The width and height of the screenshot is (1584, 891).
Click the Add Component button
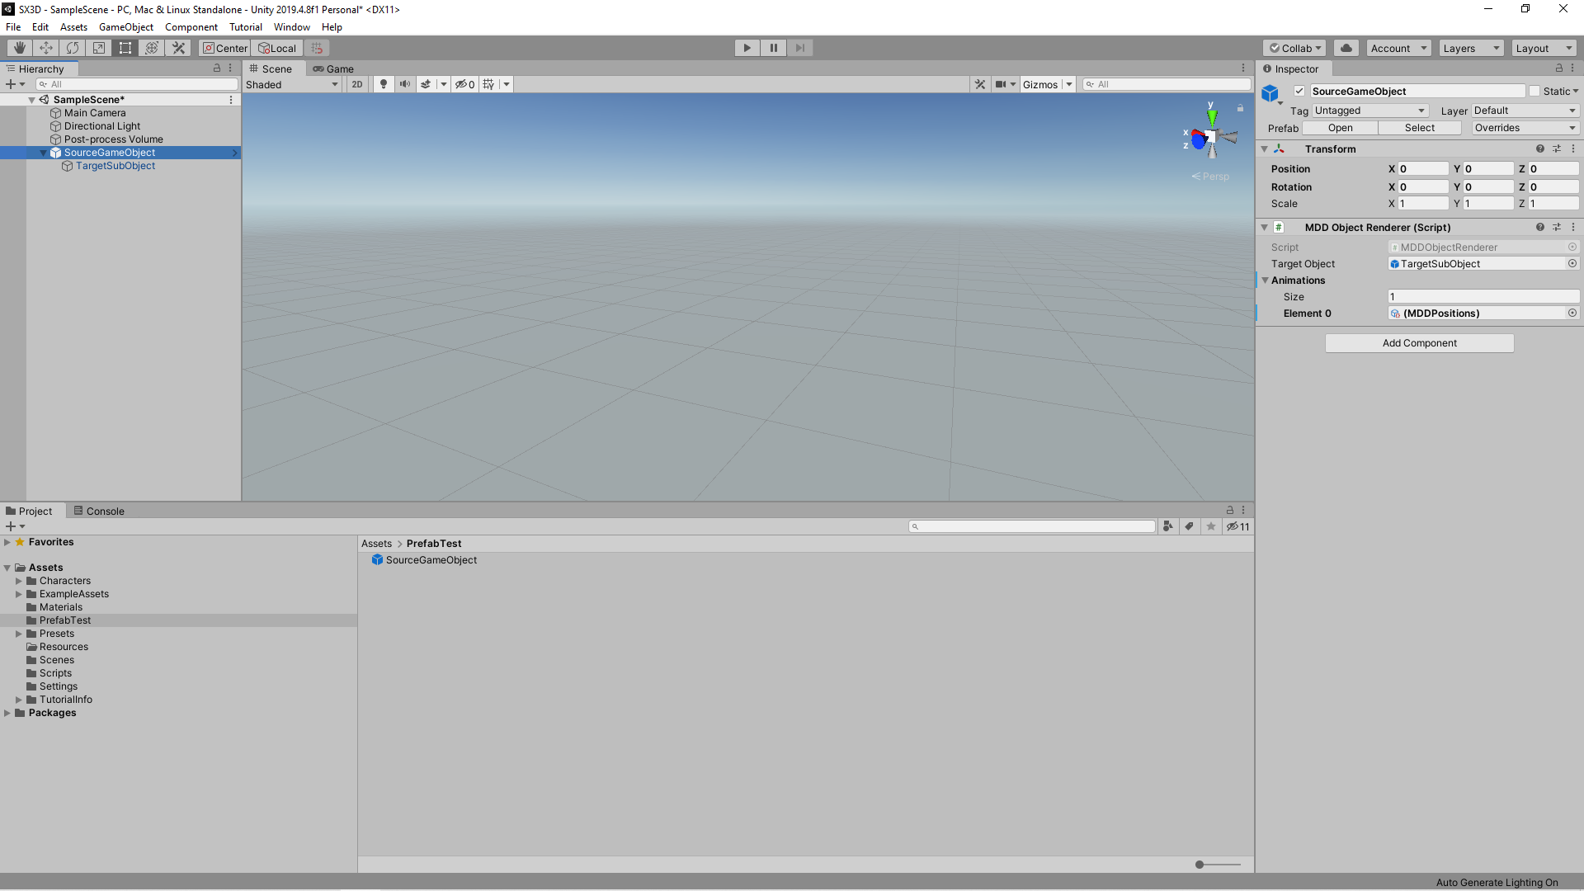point(1419,342)
